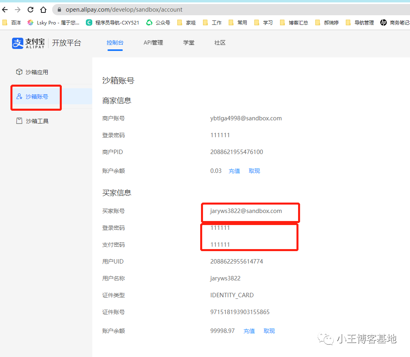Open the HP 商务笔记 bookmark
Screen dimensions: 410x357
pyautogui.click(x=395, y=23)
